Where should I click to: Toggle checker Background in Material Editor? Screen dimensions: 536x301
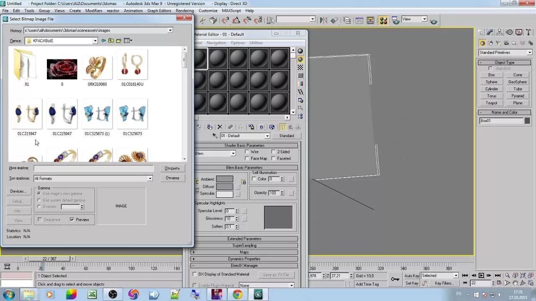coord(300,67)
